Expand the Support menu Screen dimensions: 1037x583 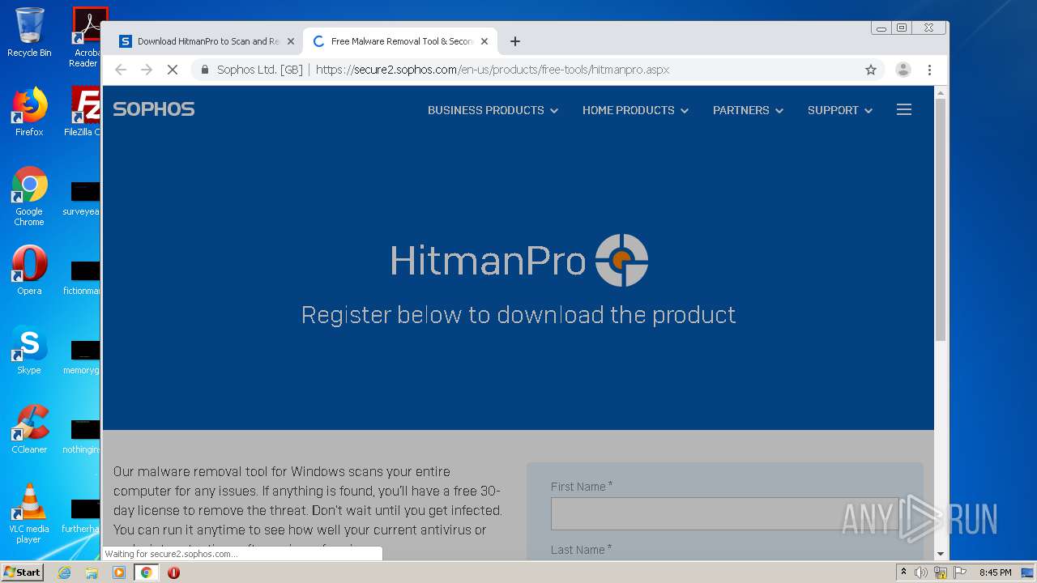[x=840, y=110]
